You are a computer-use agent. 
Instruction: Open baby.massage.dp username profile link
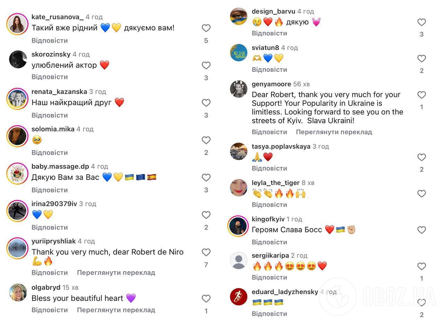pos(60,166)
